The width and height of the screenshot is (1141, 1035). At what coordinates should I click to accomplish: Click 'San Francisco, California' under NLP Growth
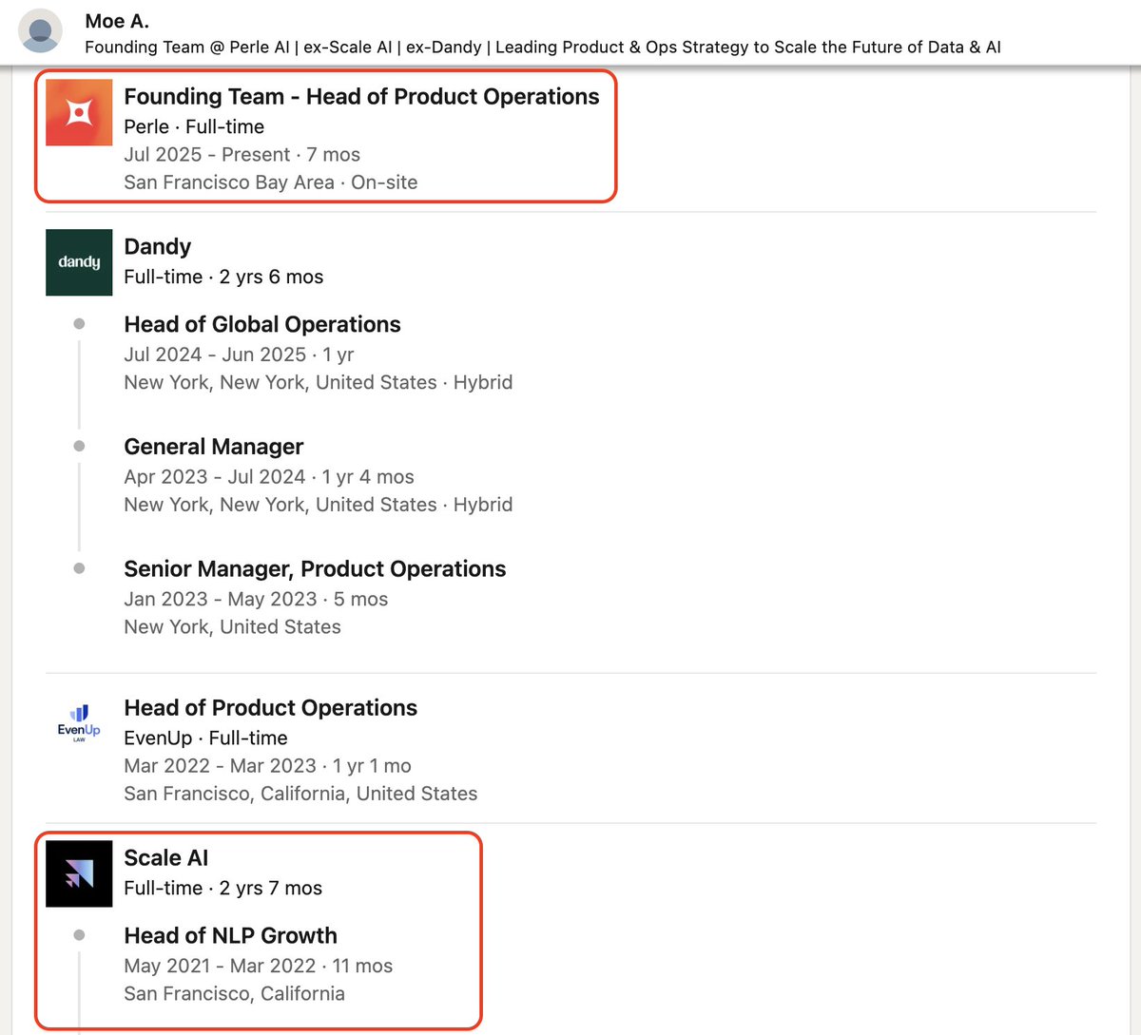coord(234,994)
